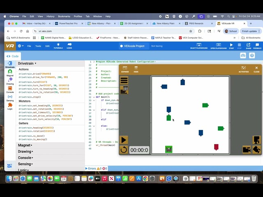Viewport: 263px width, 197px height.
Task: Open the VEXcode File menu
Action: click(29, 46)
